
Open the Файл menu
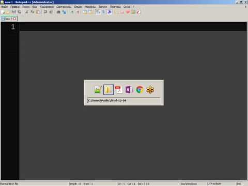pyautogui.click(x=5, y=7)
